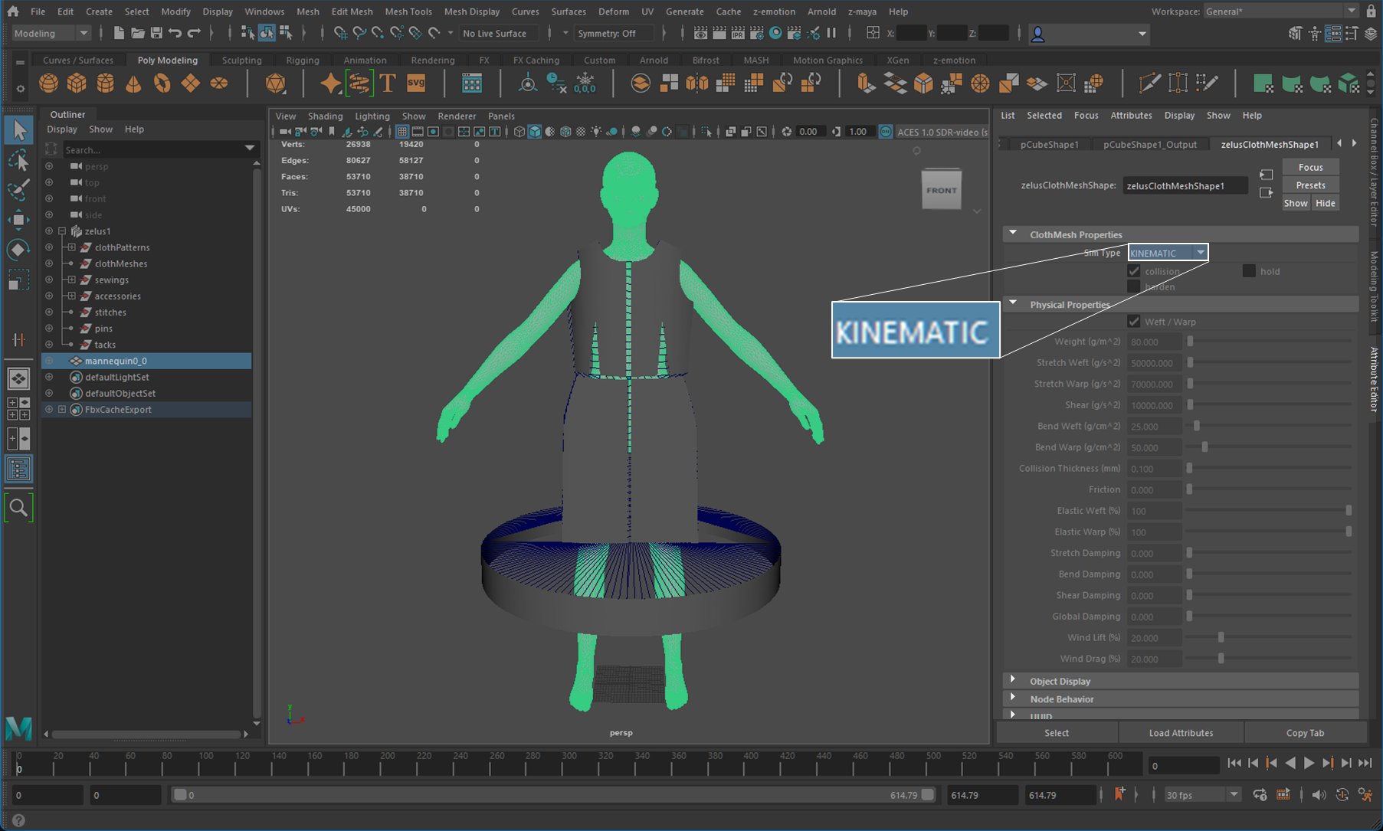Create a polygon cone from shelf
This screenshot has width=1383, height=831.
133,83
